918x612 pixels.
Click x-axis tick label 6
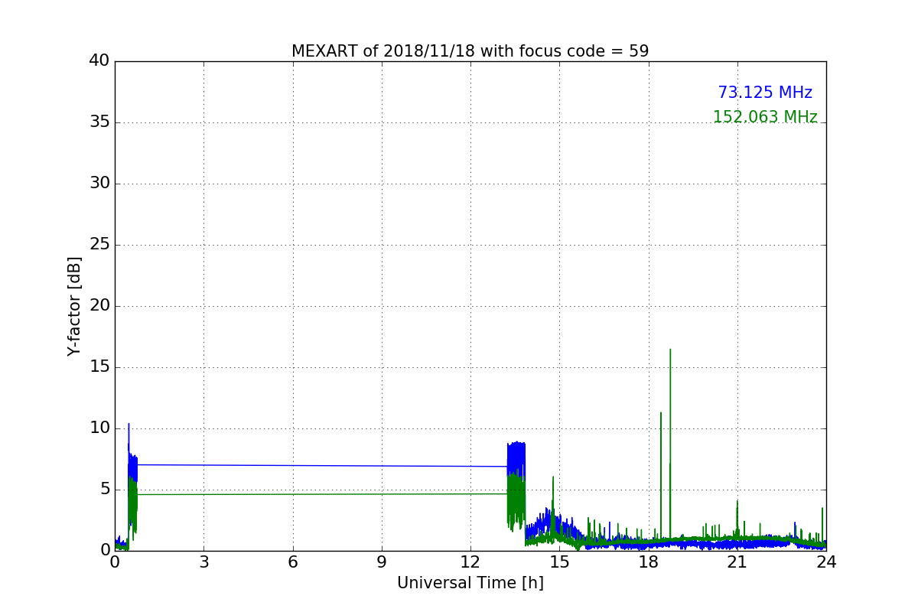292,562
